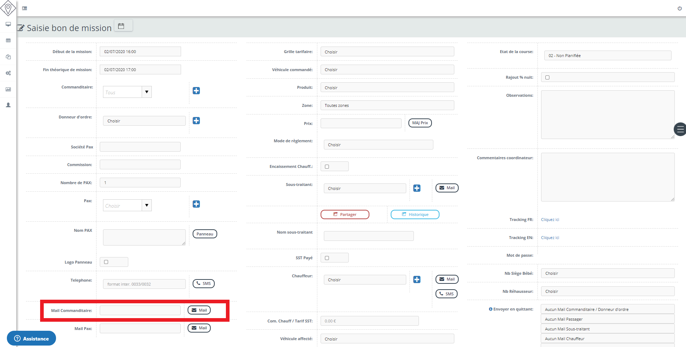The height and width of the screenshot is (347, 686).
Task: Enable the Rajout % nuit checkbox
Action: click(x=547, y=77)
